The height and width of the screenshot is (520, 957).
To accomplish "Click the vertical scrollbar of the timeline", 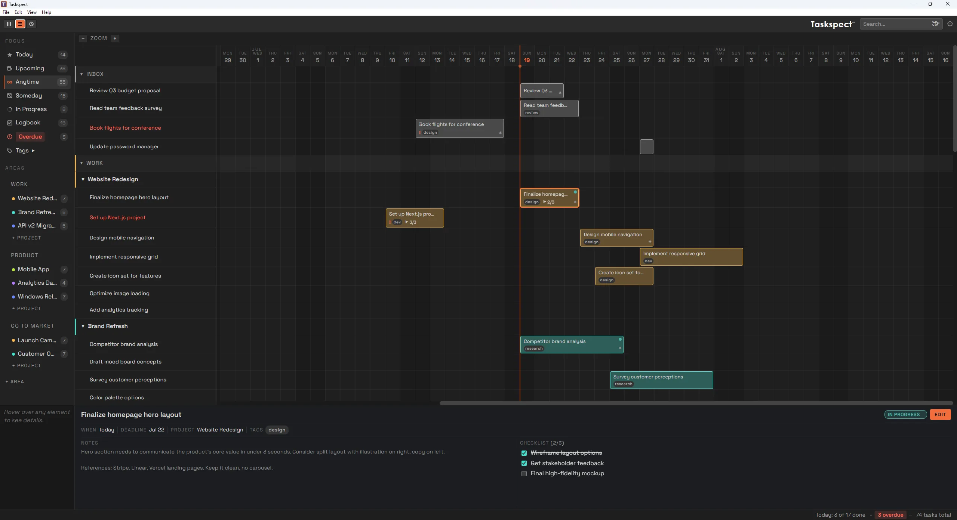I will (954, 99).
